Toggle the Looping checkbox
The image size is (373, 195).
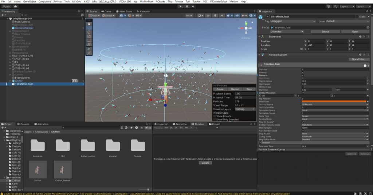[x=303, y=73]
